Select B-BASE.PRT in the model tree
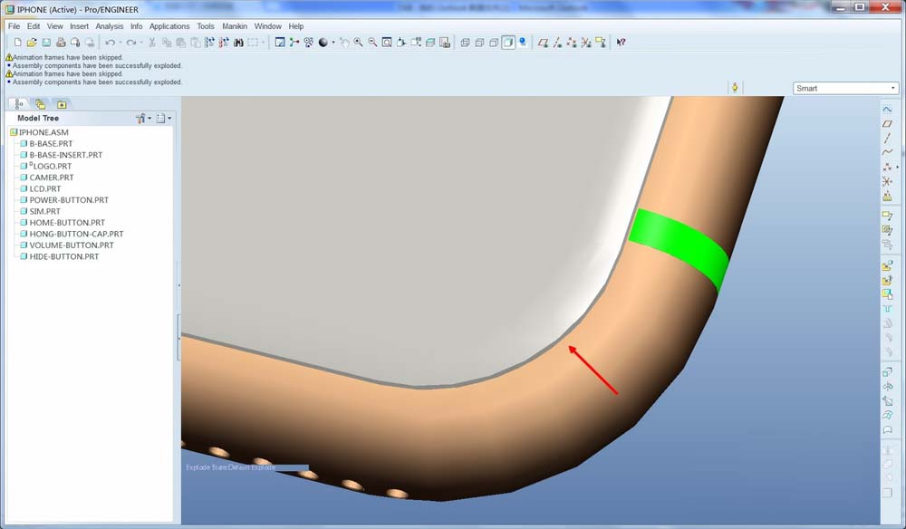 tap(46, 143)
